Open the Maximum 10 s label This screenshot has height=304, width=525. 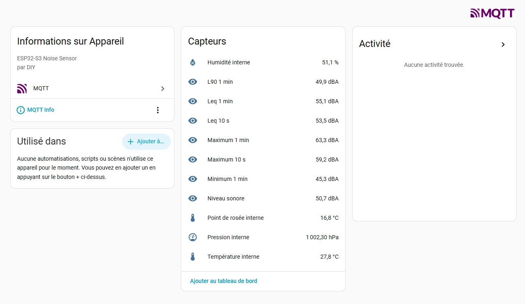pyautogui.click(x=226, y=159)
